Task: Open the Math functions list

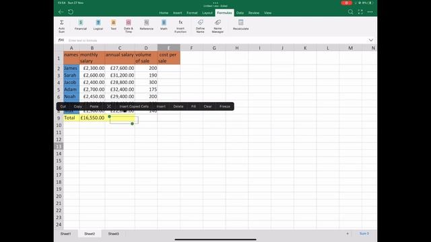Action: (164, 25)
